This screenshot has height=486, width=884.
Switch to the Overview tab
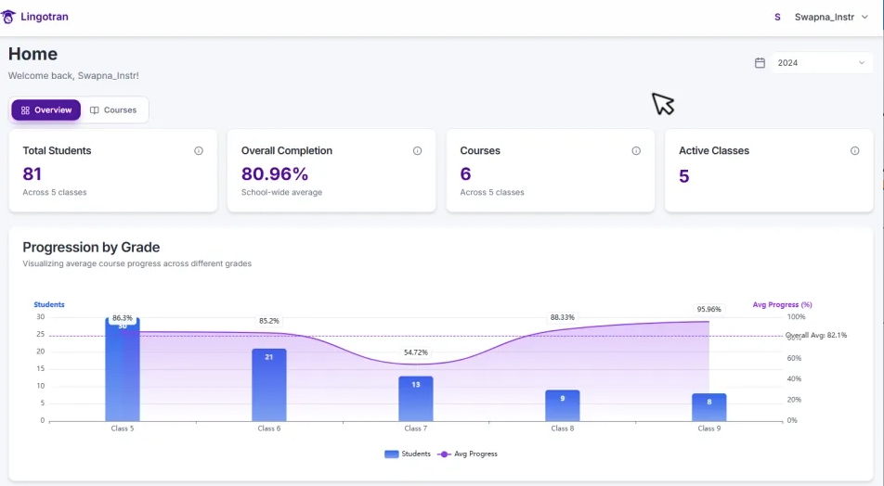click(x=46, y=110)
